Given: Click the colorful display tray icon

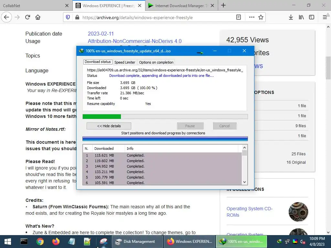Looking at the screenshot, I should pyautogui.click(x=295, y=242).
